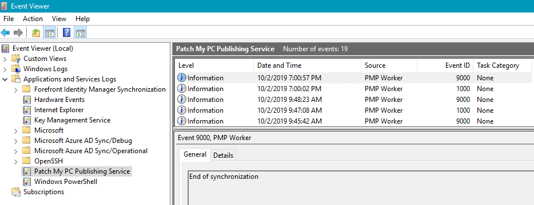The image size is (534, 205).
Task: Click the Forward arrow toolbar icon
Action: [18, 32]
